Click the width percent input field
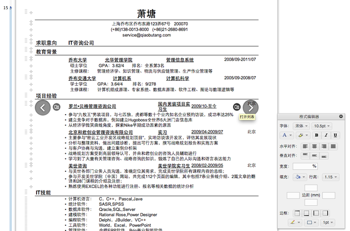The image size is (350, 231). 305,166
